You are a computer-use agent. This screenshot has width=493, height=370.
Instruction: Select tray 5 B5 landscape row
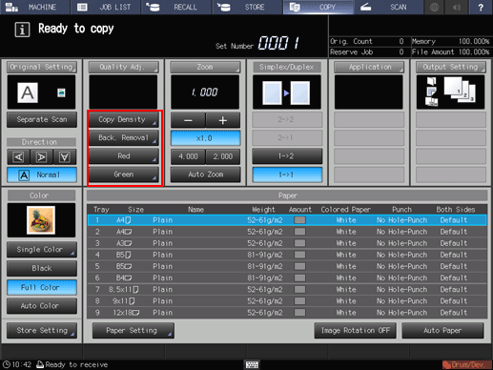[287, 266]
